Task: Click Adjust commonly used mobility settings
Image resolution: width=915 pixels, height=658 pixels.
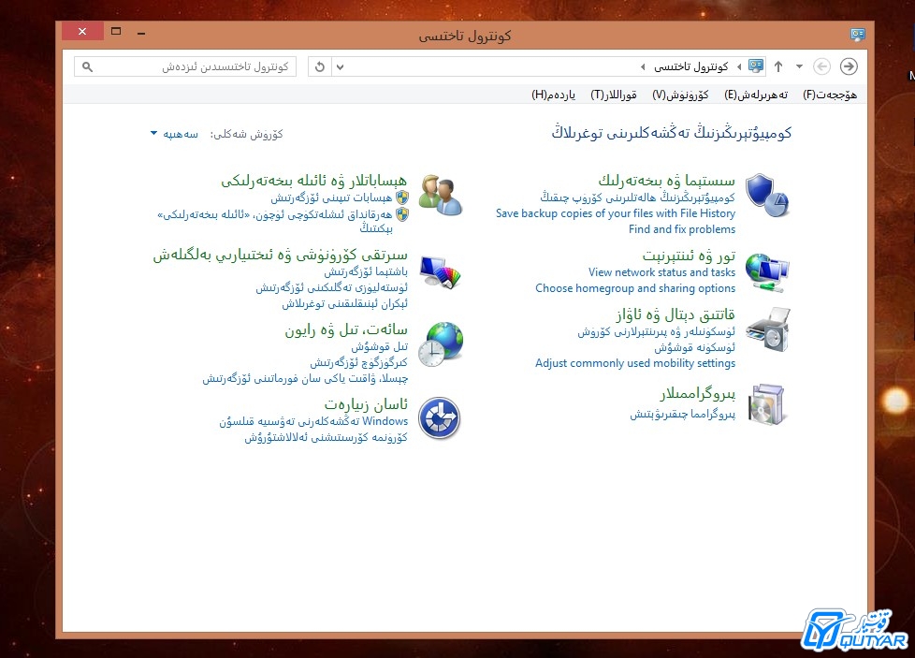Action: pos(635,363)
